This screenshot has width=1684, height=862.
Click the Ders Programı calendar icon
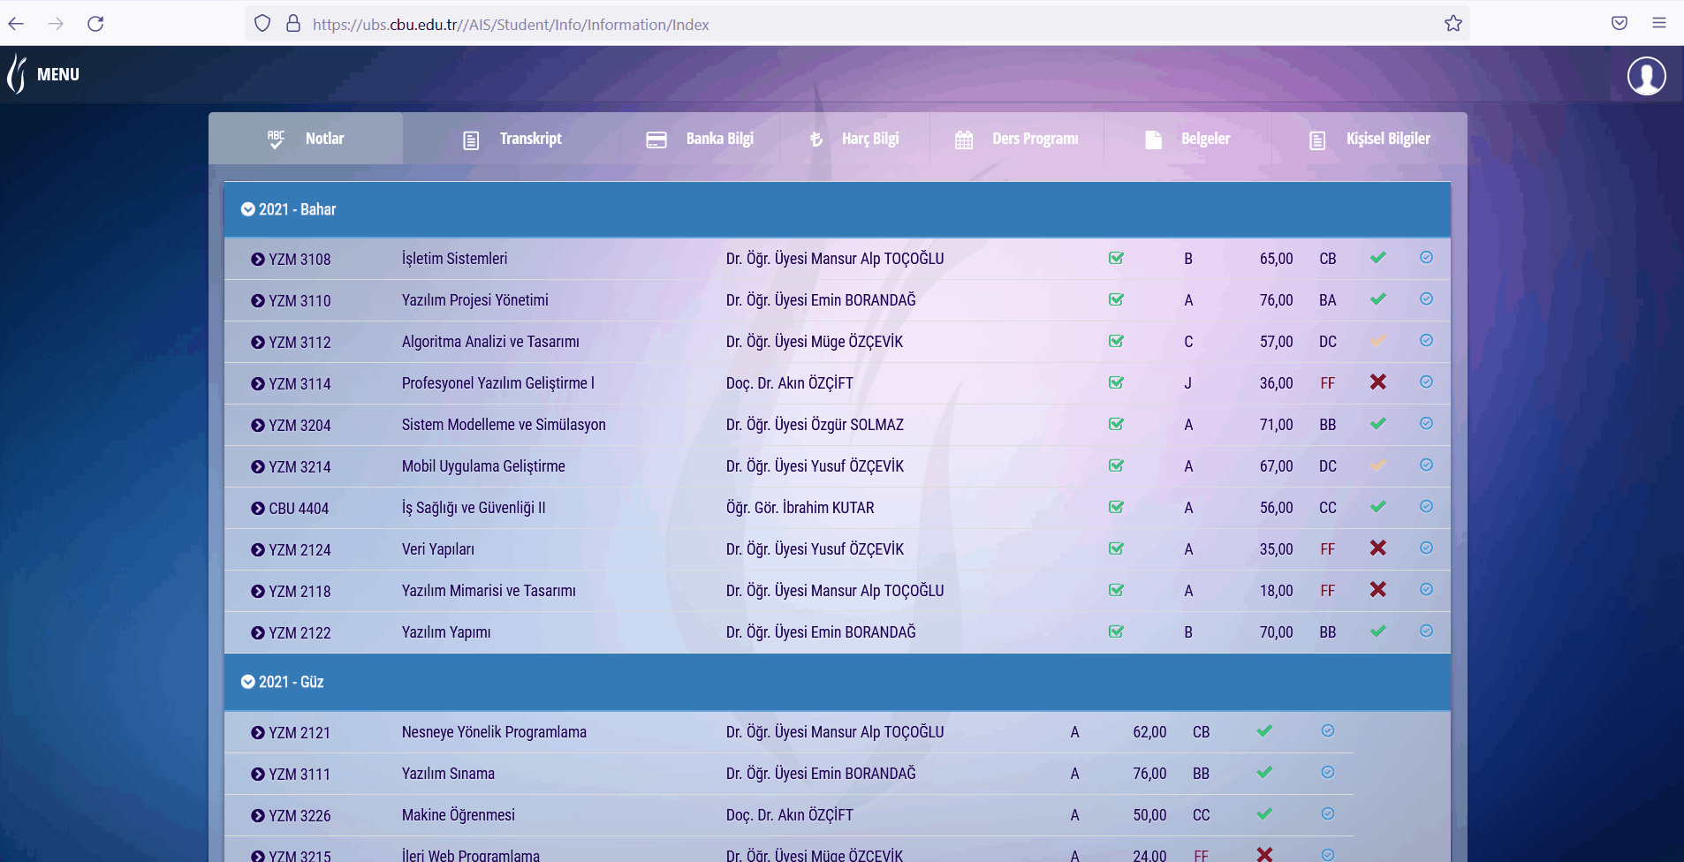[x=965, y=139]
